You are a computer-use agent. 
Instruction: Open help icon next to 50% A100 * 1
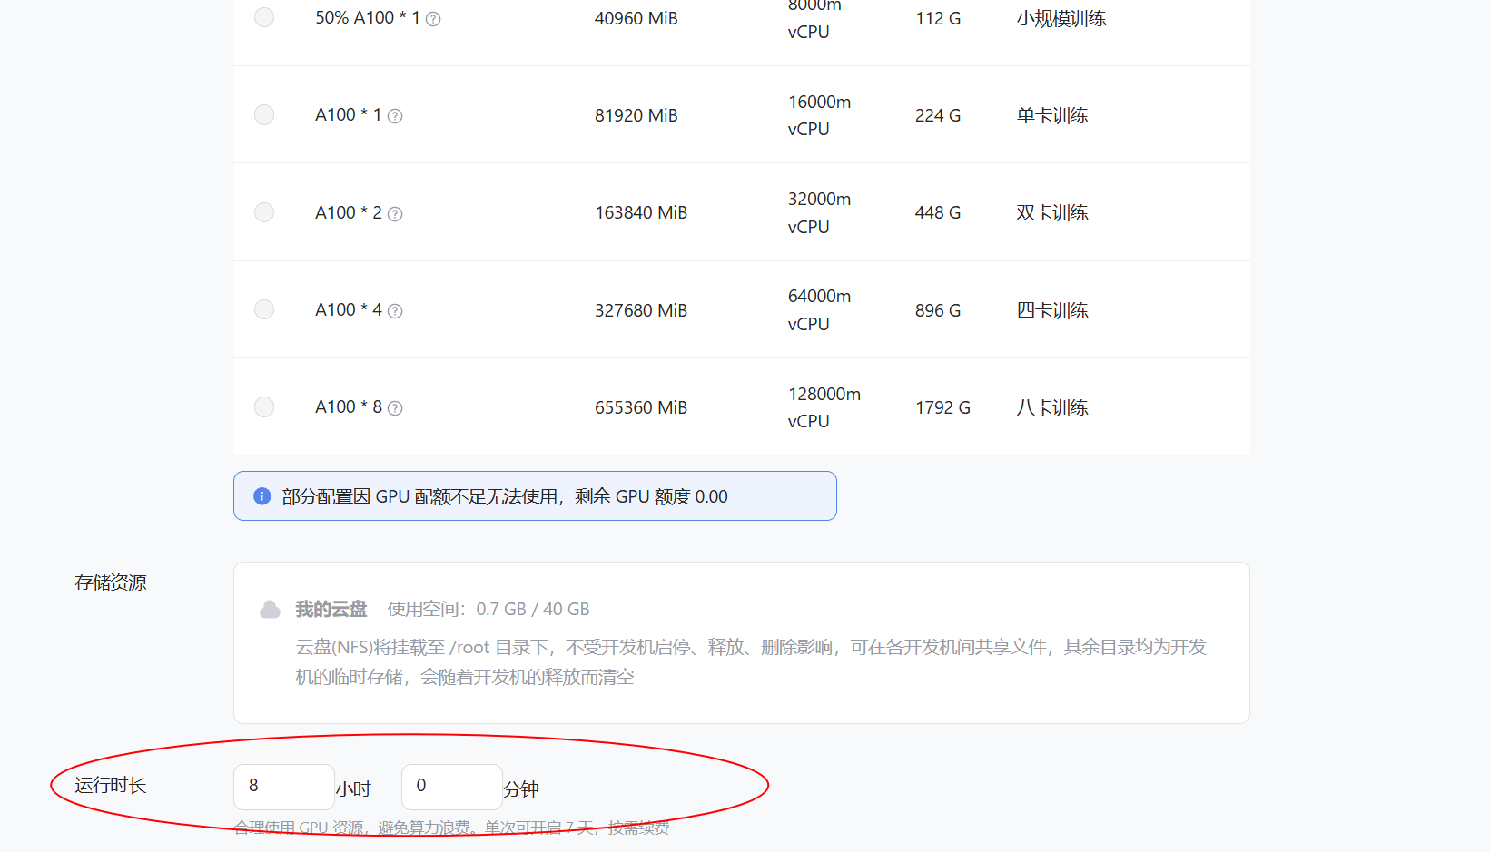pyautogui.click(x=433, y=19)
